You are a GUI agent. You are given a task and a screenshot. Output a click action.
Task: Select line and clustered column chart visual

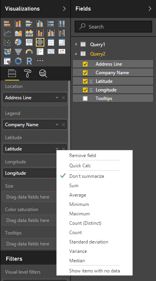pyautogui.click(x=51, y=33)
